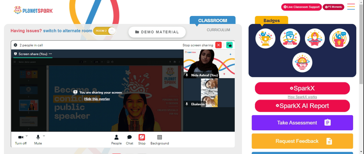Click the teal screen layout icon
The width and height of the screenshot is (364, 154).
tap(229, 45)
